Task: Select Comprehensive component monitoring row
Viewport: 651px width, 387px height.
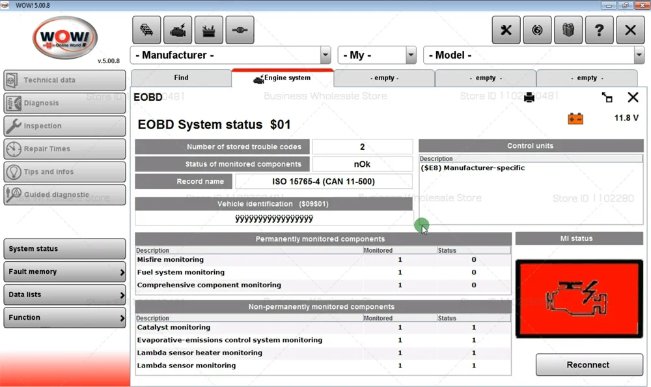Action: (323, 285)
